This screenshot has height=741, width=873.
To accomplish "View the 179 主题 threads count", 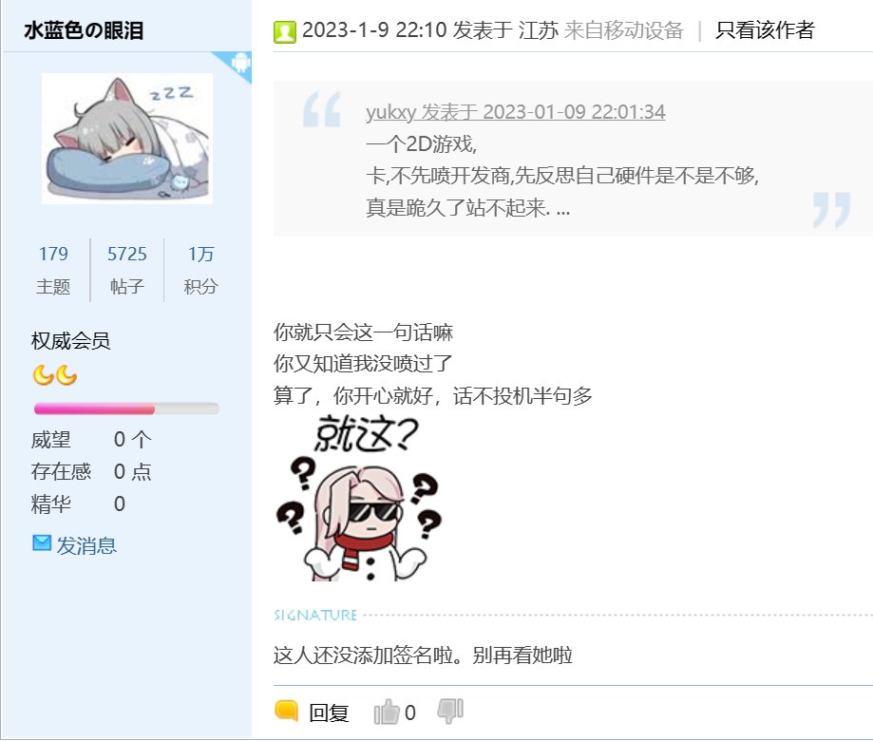I will pyautogui.click(x=53, y=270).
